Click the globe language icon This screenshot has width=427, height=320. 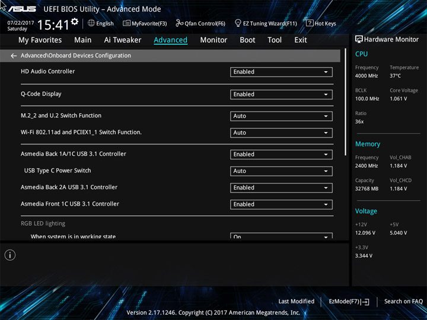pos(91,23)
